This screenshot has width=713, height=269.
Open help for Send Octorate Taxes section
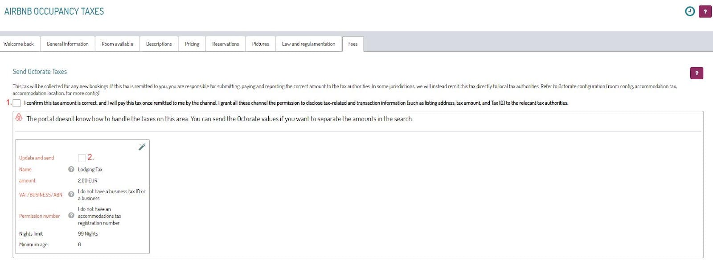click(x=697, y=73)
